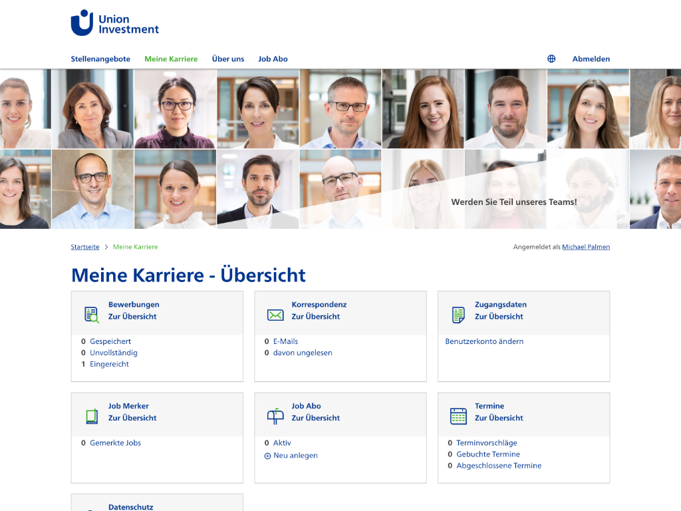The height and width of the screenshot is (511, 681).
Task: Click the Zugangsdaten document icon
Action: 458,315
